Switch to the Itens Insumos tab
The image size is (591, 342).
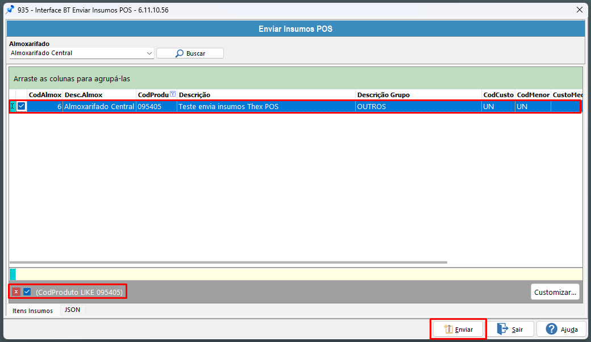point(32,311)
